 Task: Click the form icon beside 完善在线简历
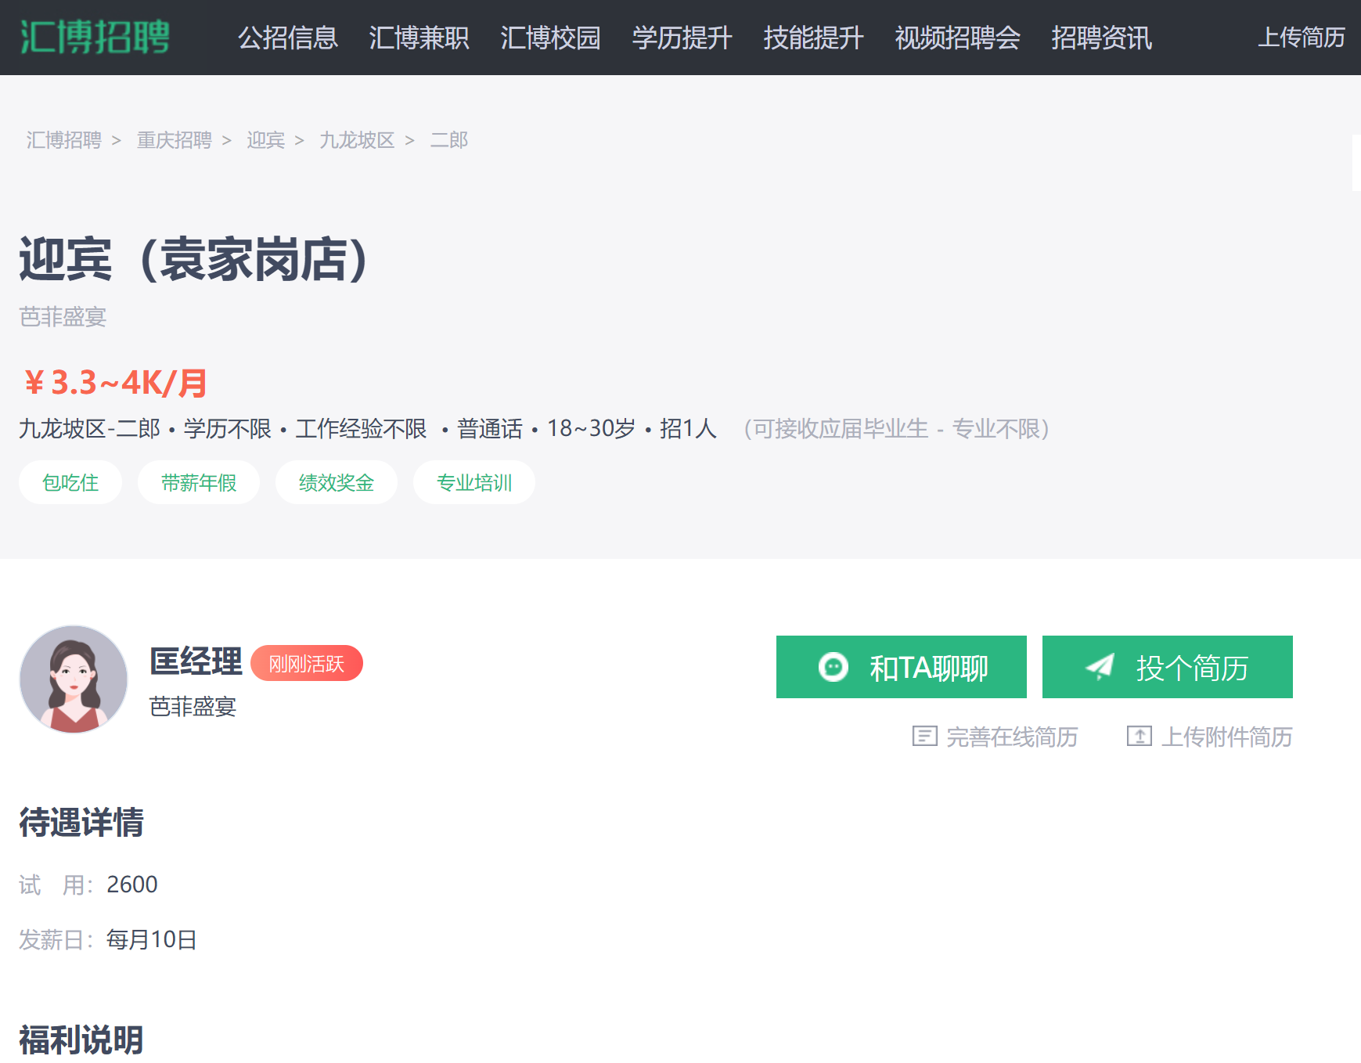[x=925, y=736]
